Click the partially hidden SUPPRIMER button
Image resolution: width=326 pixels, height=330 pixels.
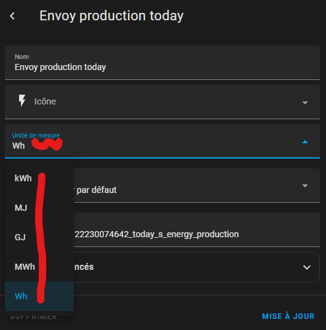[x=33, y=317]
